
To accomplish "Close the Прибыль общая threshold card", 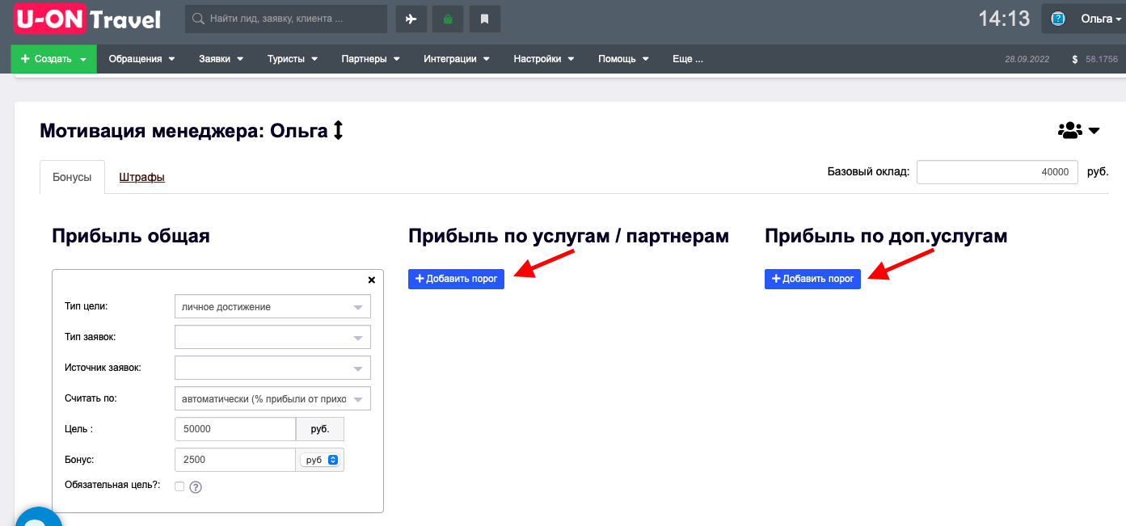I will click(x=372, y=280).
